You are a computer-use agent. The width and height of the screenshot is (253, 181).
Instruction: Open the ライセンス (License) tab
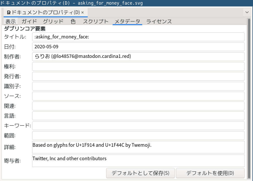159,22
